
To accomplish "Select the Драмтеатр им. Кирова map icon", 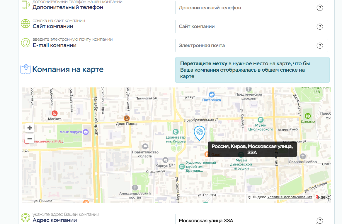I will click(176, 132).
